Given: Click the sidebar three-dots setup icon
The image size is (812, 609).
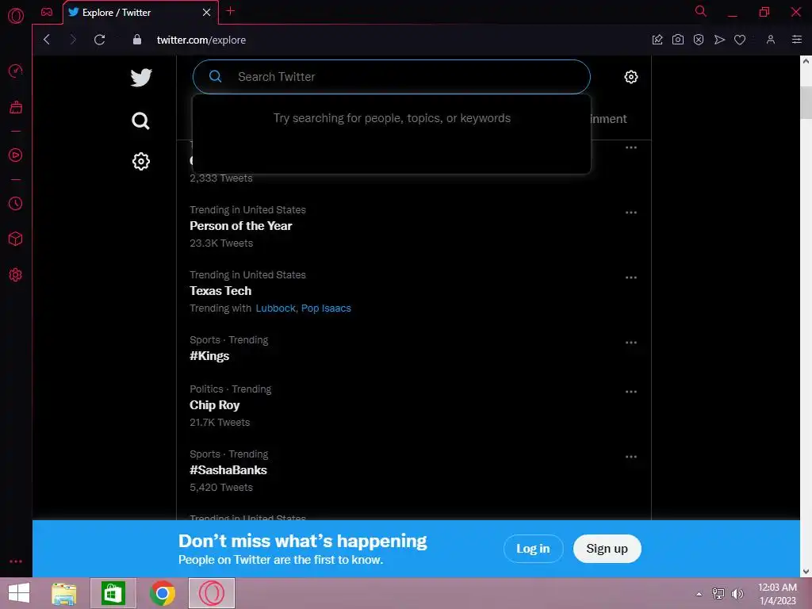Looking at the screenshot, I should 16,561.
